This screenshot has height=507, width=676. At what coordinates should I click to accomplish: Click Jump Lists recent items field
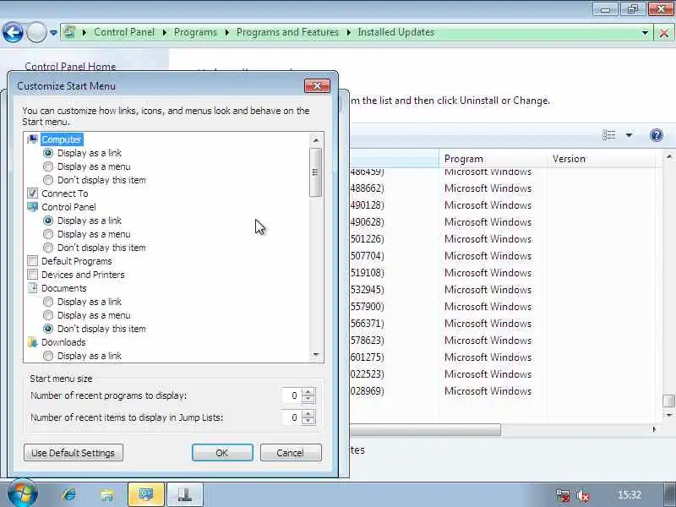(291, 417)
